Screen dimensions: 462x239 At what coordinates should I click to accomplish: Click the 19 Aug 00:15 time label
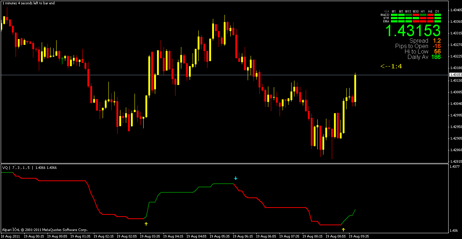click(x=34, y=236)
